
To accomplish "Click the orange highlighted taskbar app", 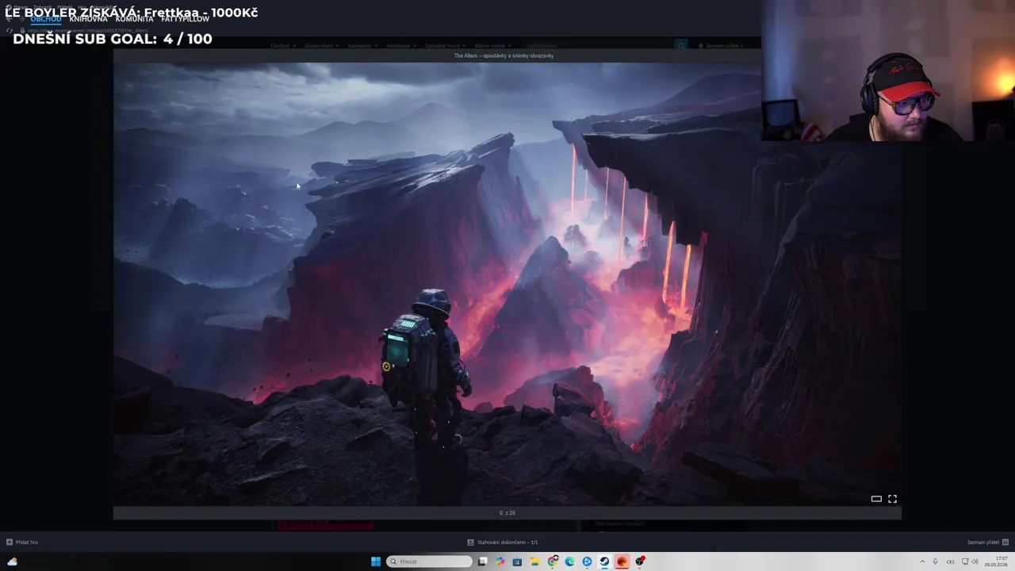I will coord(622,561).
